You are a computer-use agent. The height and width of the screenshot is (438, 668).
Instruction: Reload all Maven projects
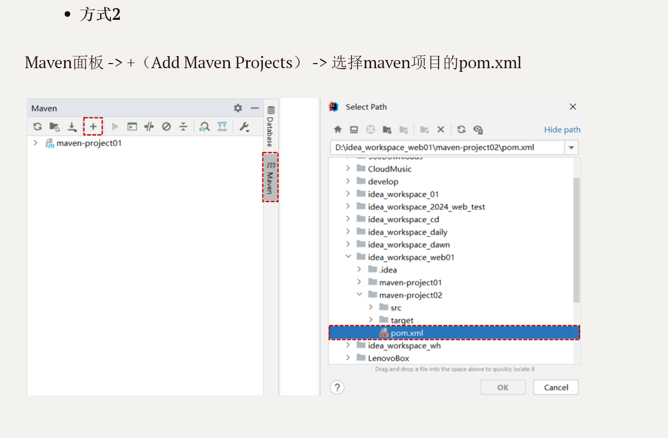pyautogui.click(x=38, y=127)
